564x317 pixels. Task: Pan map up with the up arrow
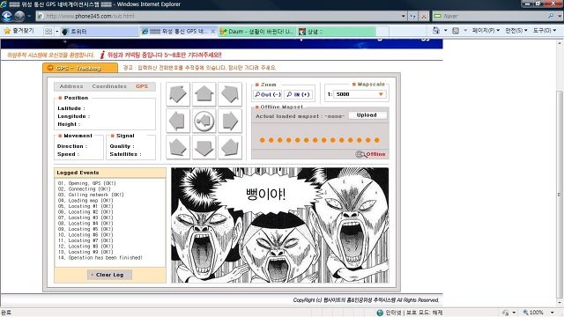point(204,94)
